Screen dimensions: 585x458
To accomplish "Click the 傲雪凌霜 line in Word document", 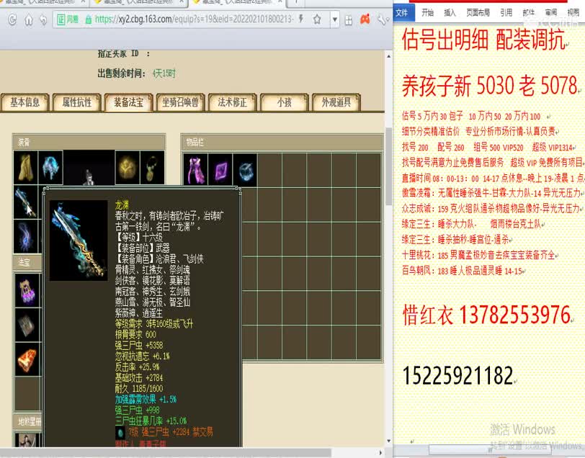I will coord(491,193).
